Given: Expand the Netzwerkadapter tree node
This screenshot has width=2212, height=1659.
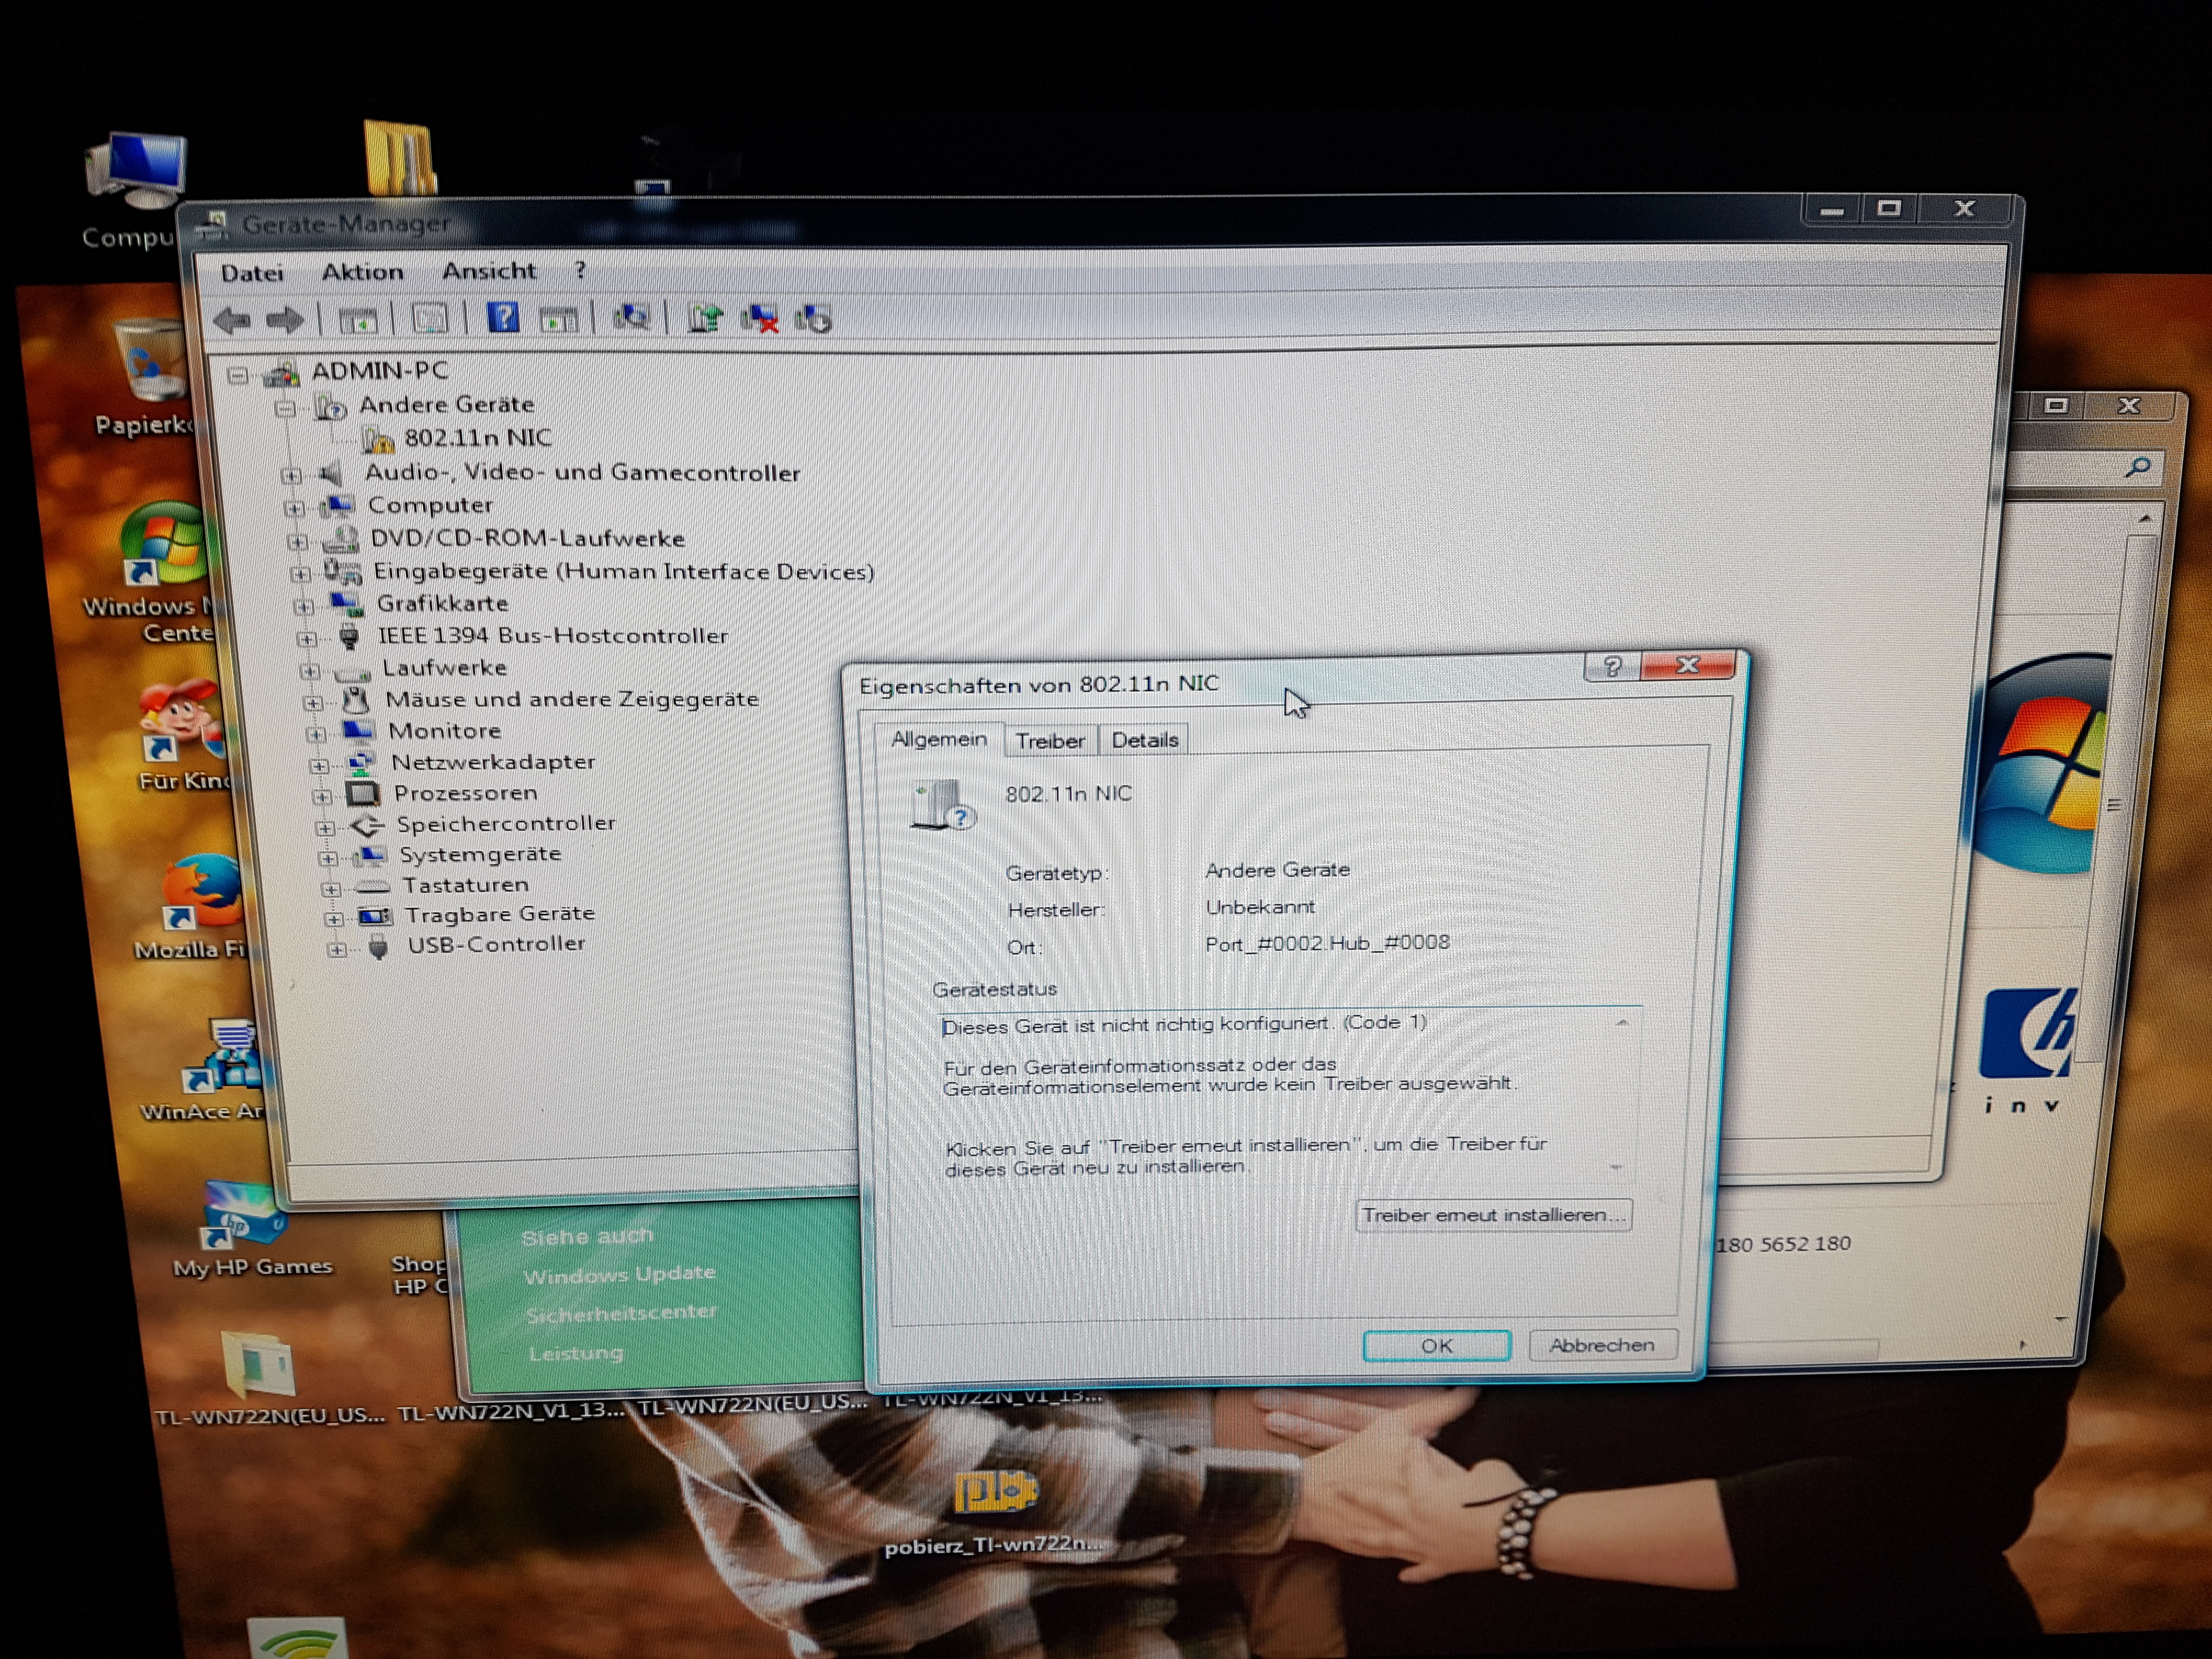Looking at the screenshot, I should [x=318, y=766].
